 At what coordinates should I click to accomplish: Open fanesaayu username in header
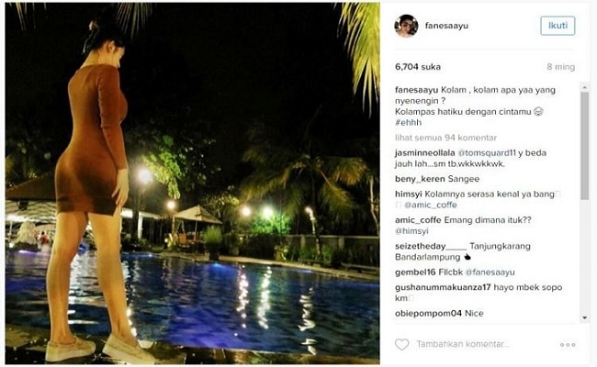[x=446, y=26]
